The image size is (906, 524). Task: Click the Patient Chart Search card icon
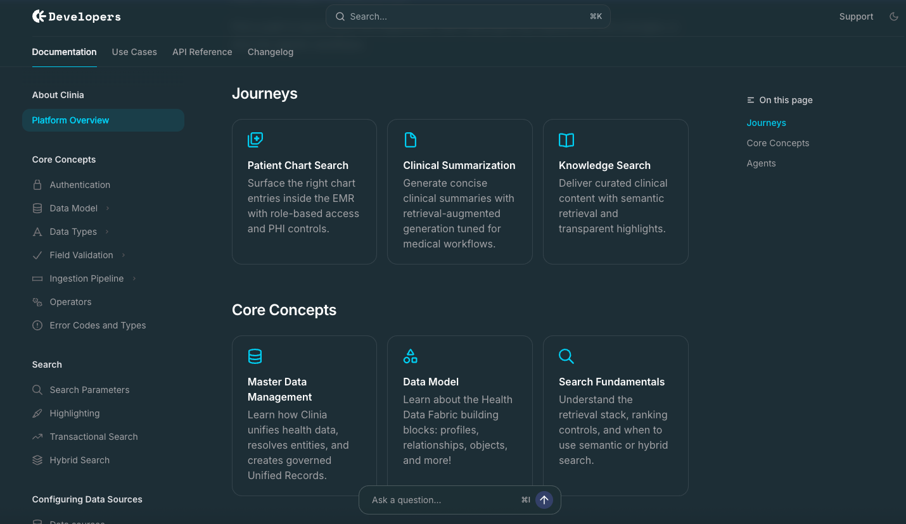pyautogui.click(x=255, y=140)
